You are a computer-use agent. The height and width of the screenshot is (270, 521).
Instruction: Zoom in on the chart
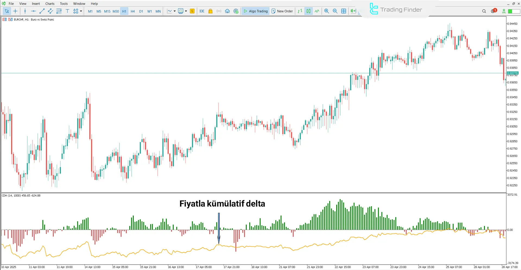(327, 11)
